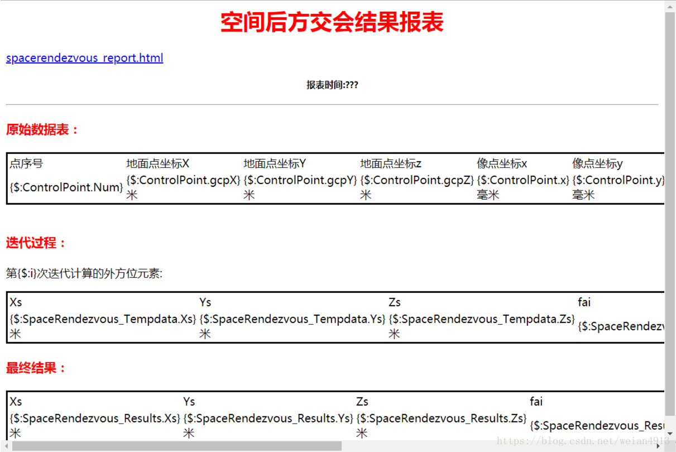
Task: Click the Ys header in results table
Action: click(189, 401)
